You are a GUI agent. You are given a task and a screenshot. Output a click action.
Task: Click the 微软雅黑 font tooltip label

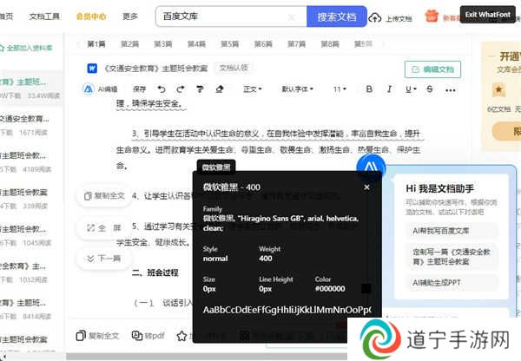click(x=216, y=167)
